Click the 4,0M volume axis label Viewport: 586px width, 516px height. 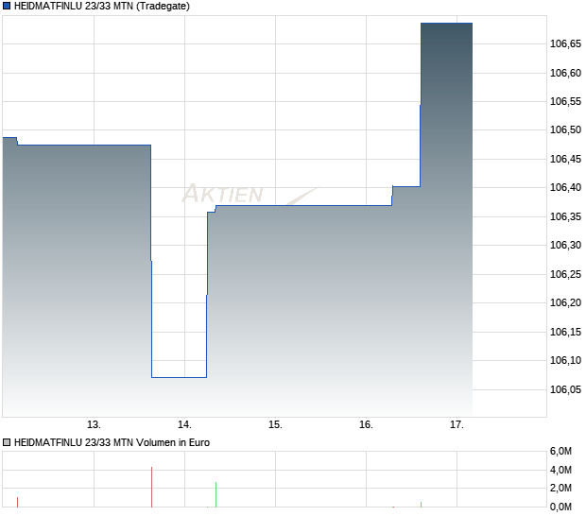560,470
